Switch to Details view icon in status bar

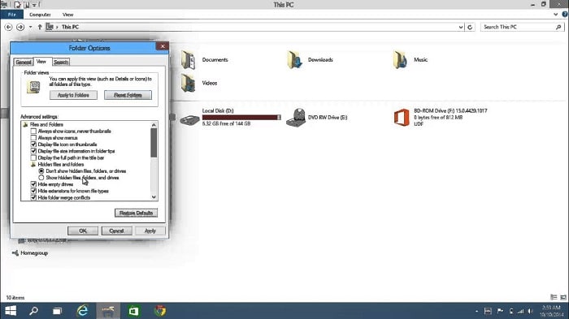(554, 297)
